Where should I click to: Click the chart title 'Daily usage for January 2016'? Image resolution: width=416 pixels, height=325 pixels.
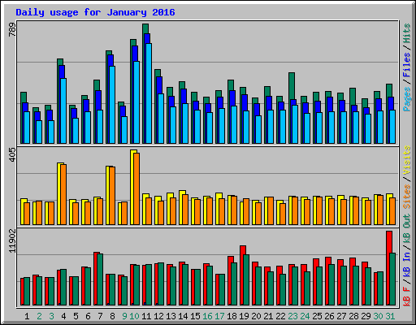click(95, 12)
